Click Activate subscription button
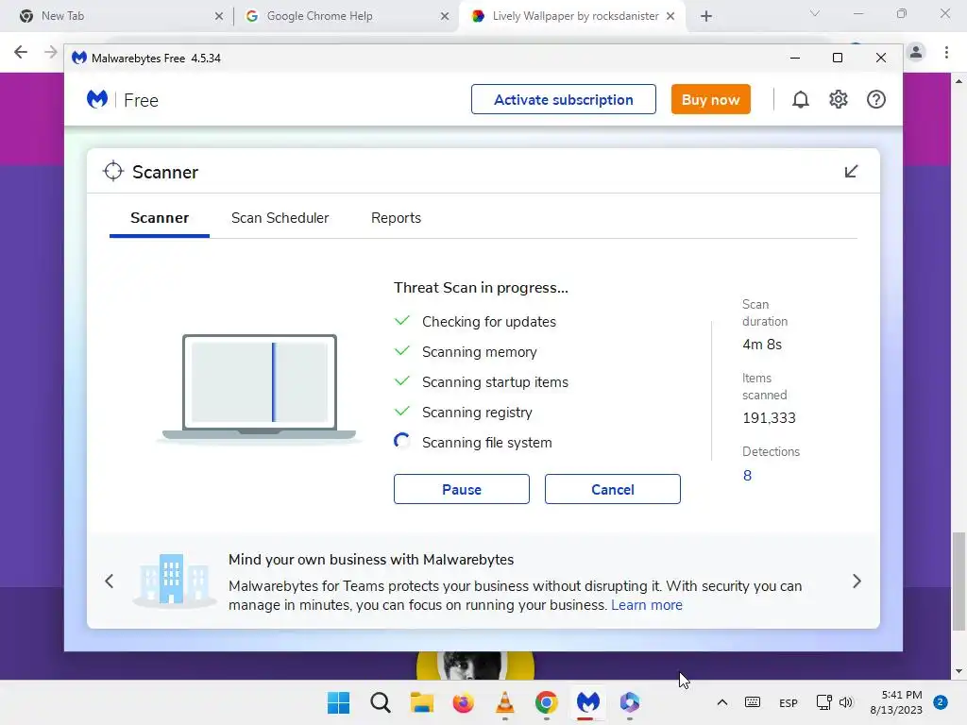967x725 pixels. pyautogui.click(x=563, y=99)
